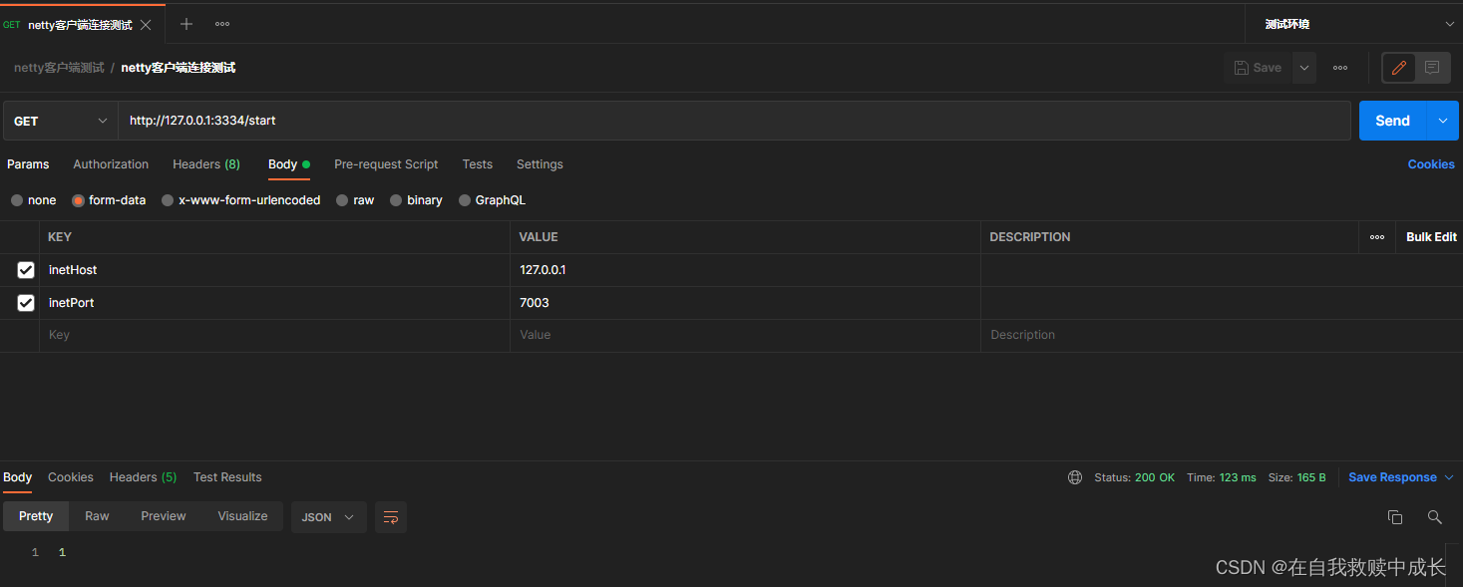
Task: Open the Cookies link
Action: (x=1431, y=164)
